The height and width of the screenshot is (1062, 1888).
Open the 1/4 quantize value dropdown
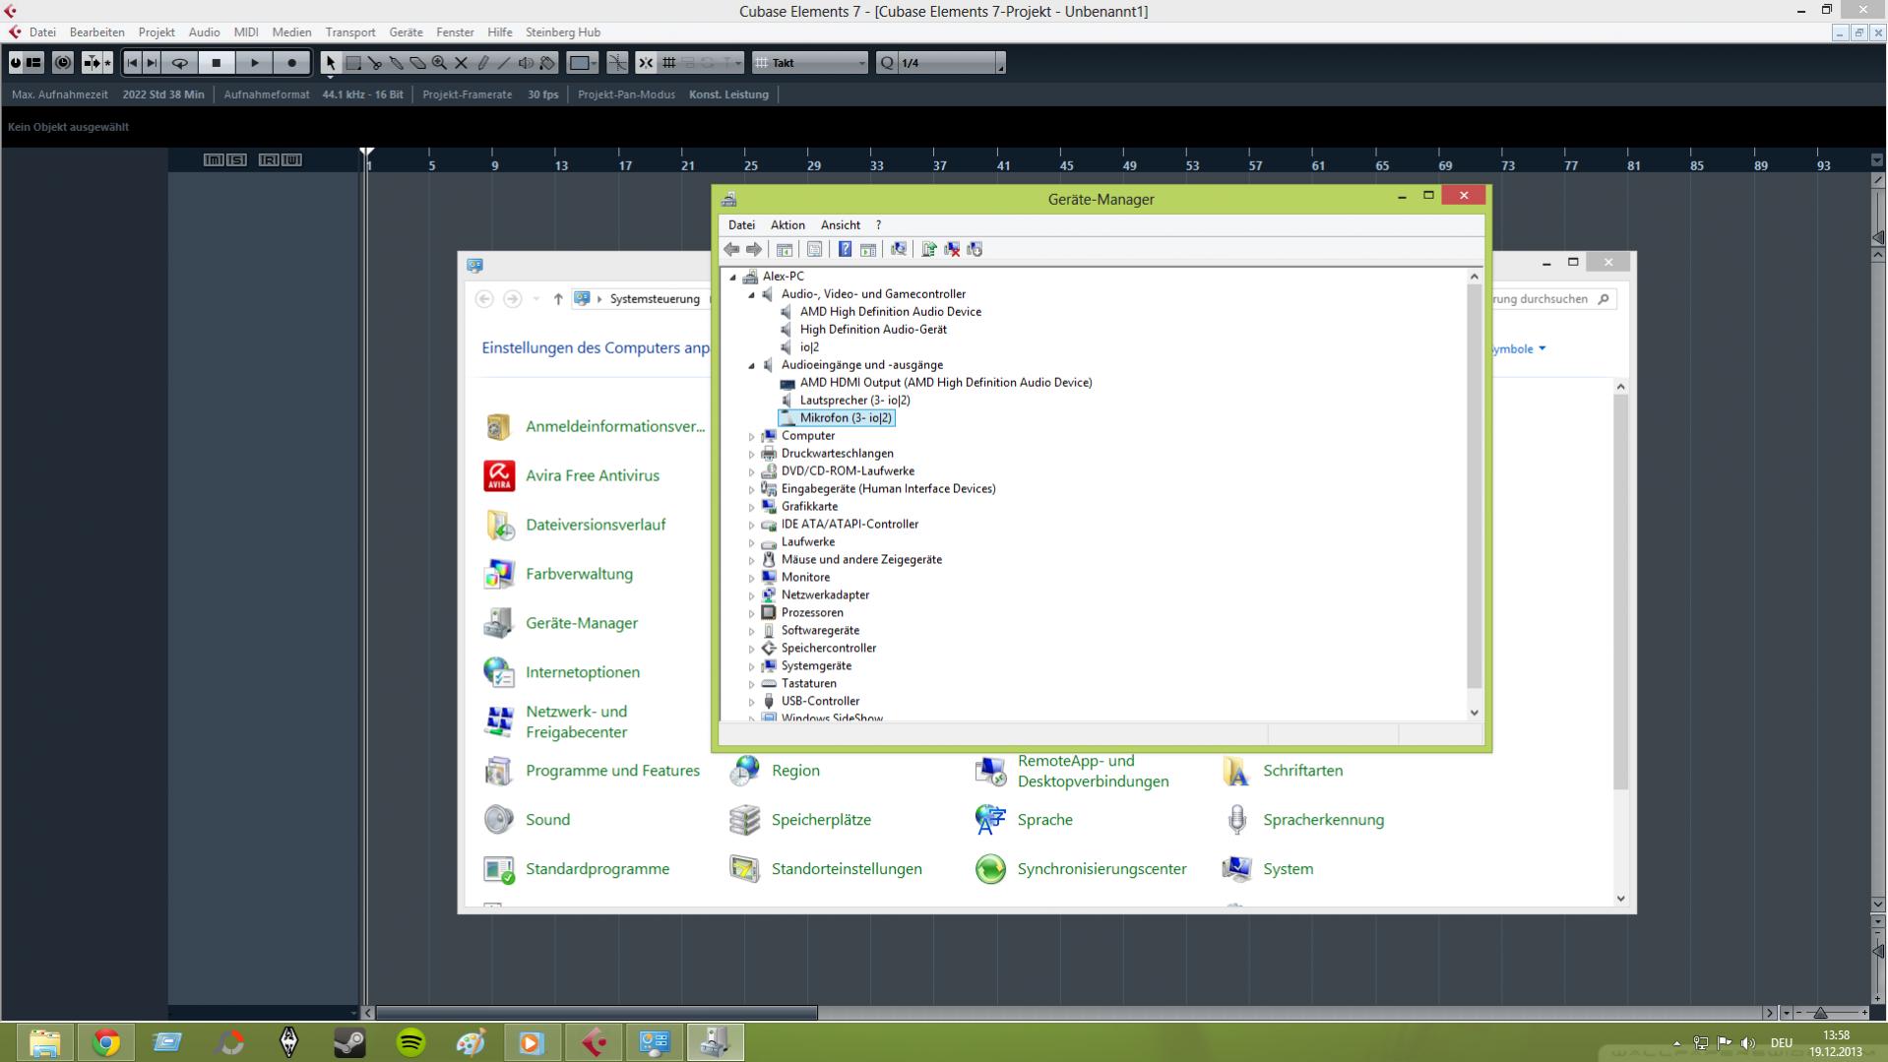pyautogui.click(x=952, y=63)
